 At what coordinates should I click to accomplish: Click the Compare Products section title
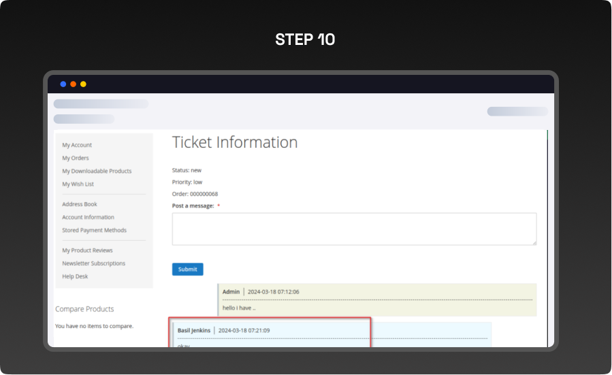tap(84, 309)
